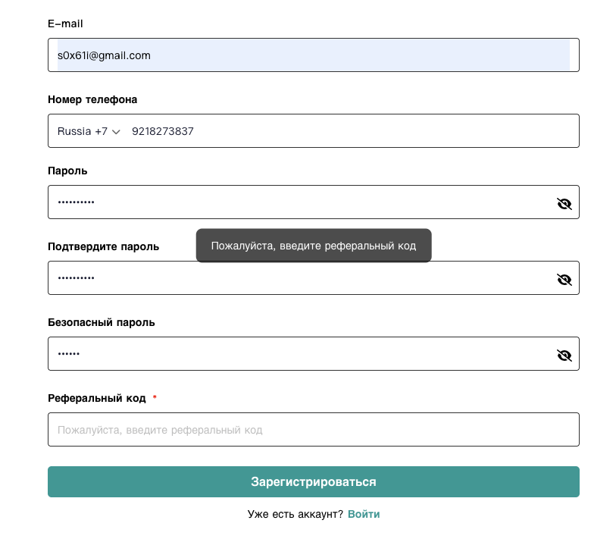This screenshot has height=539, width=616.
Task: Toggle visibility of the Пароль field
Action: (x=564, y=203)
